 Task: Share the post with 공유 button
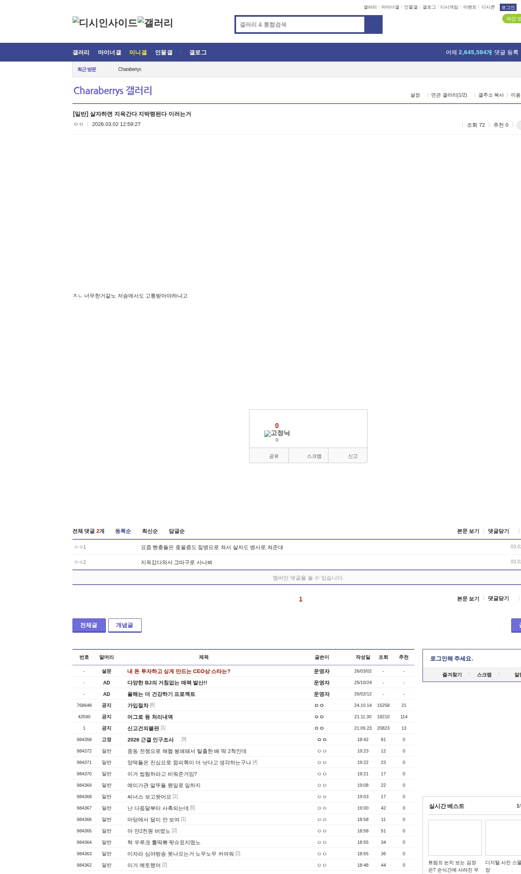274,456
